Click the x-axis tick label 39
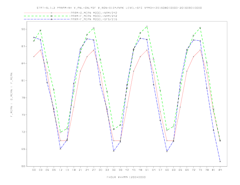Screen dimensions: 240x185 [x=120, y=170]
